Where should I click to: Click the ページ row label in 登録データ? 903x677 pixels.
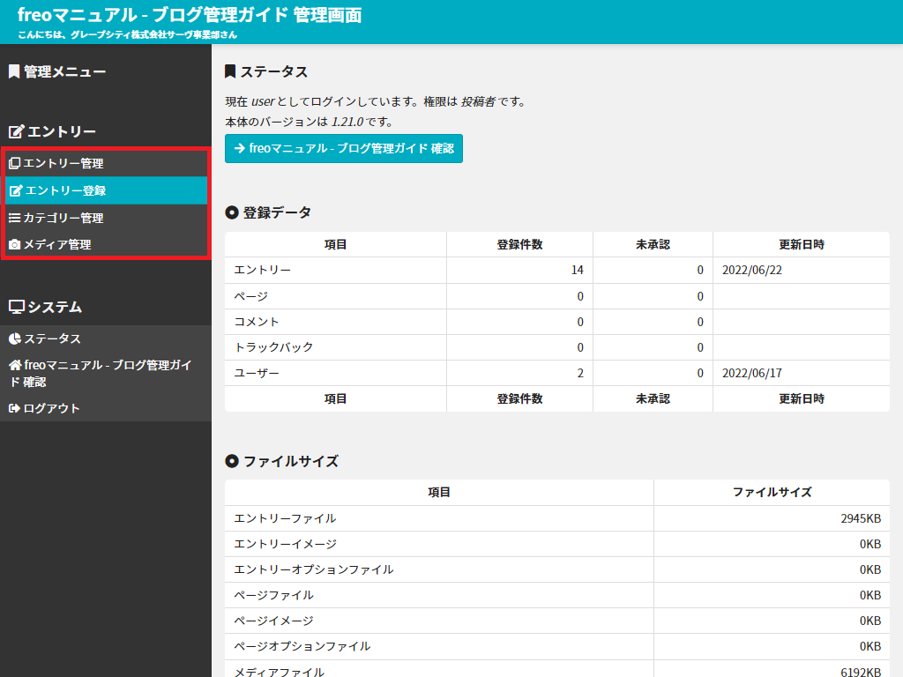[251, 296]
